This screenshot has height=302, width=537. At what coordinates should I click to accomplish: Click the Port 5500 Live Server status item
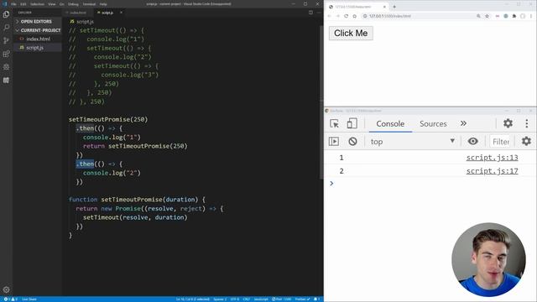[x=281, y=299]
